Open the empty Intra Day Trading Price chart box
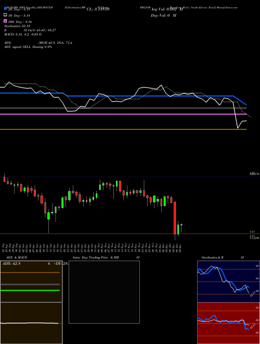This screenshot has width=260, height=344. pyautogui.click(x=104, y=292)
